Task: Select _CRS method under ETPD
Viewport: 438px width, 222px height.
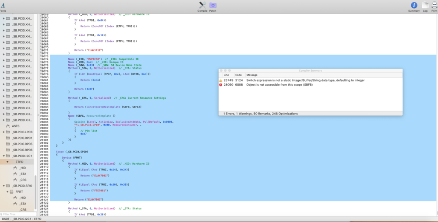Action: coord(23,180)
